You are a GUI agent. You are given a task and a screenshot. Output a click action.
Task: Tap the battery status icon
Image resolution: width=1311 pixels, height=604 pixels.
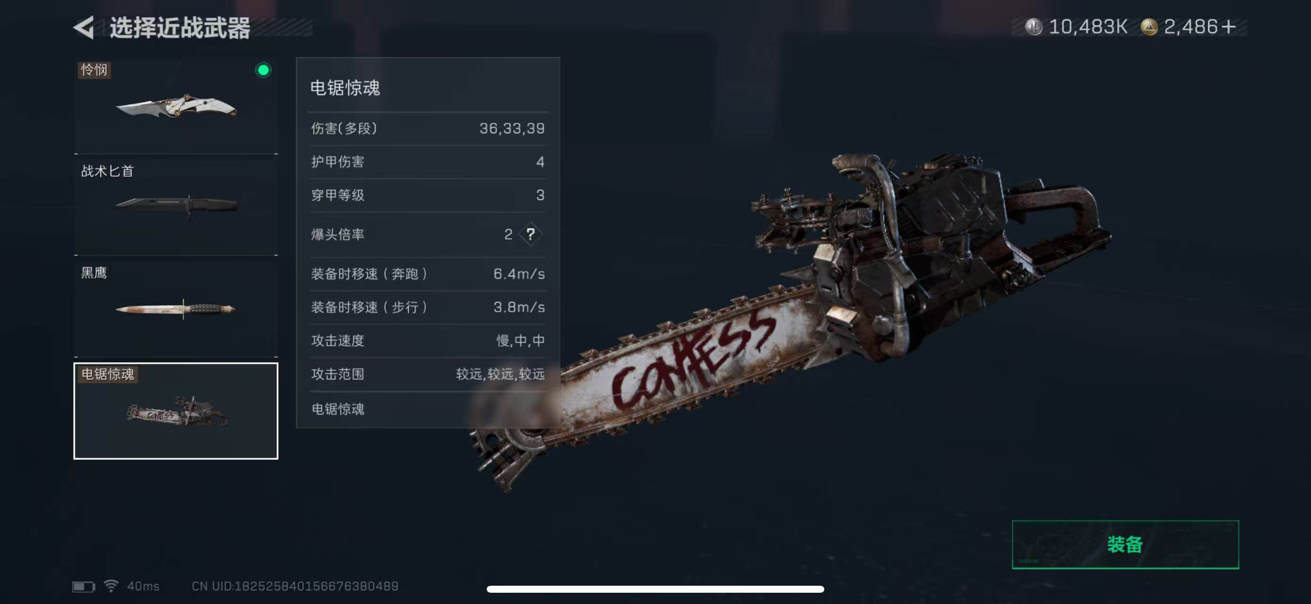[x=84, y=587]
